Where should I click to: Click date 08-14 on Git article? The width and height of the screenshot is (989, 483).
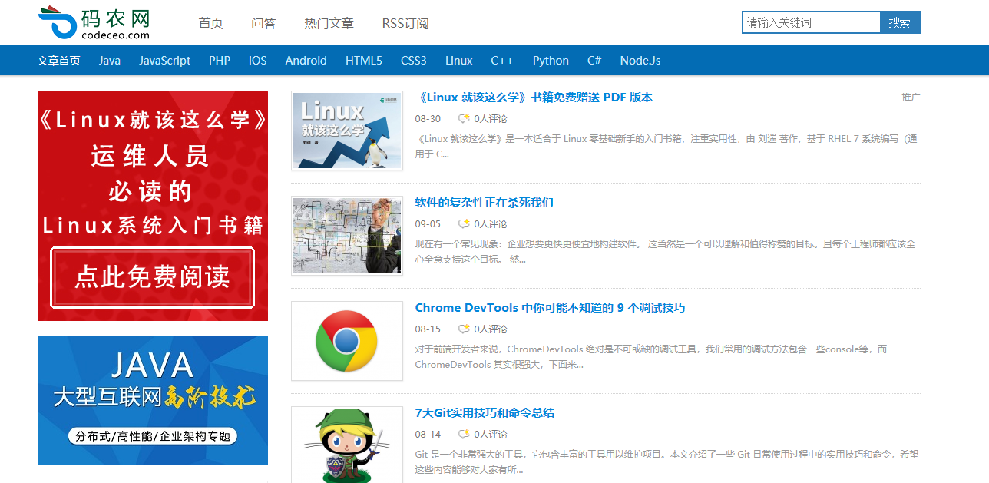point(428,435)
